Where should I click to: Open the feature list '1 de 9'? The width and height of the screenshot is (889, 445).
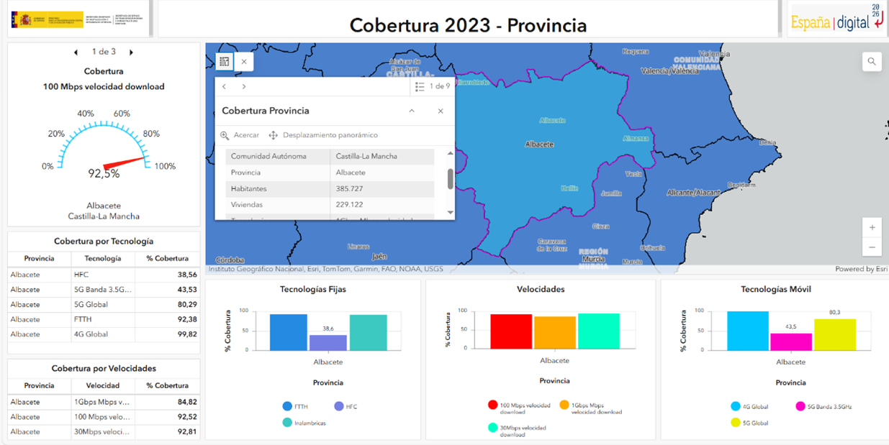[x=433, y=86]
